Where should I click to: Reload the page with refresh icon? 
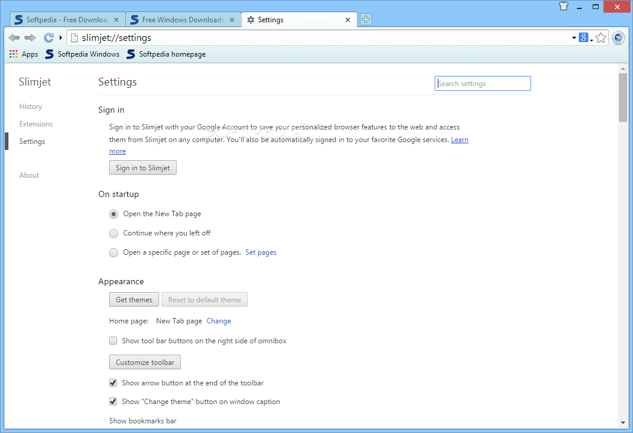click(49, 38)
